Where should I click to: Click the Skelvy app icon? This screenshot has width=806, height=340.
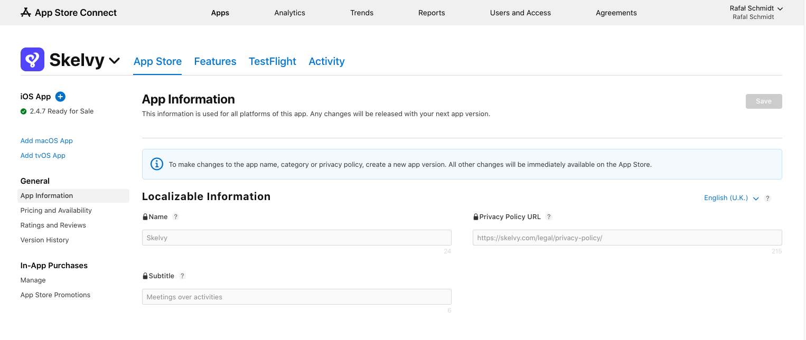(32, 59)
